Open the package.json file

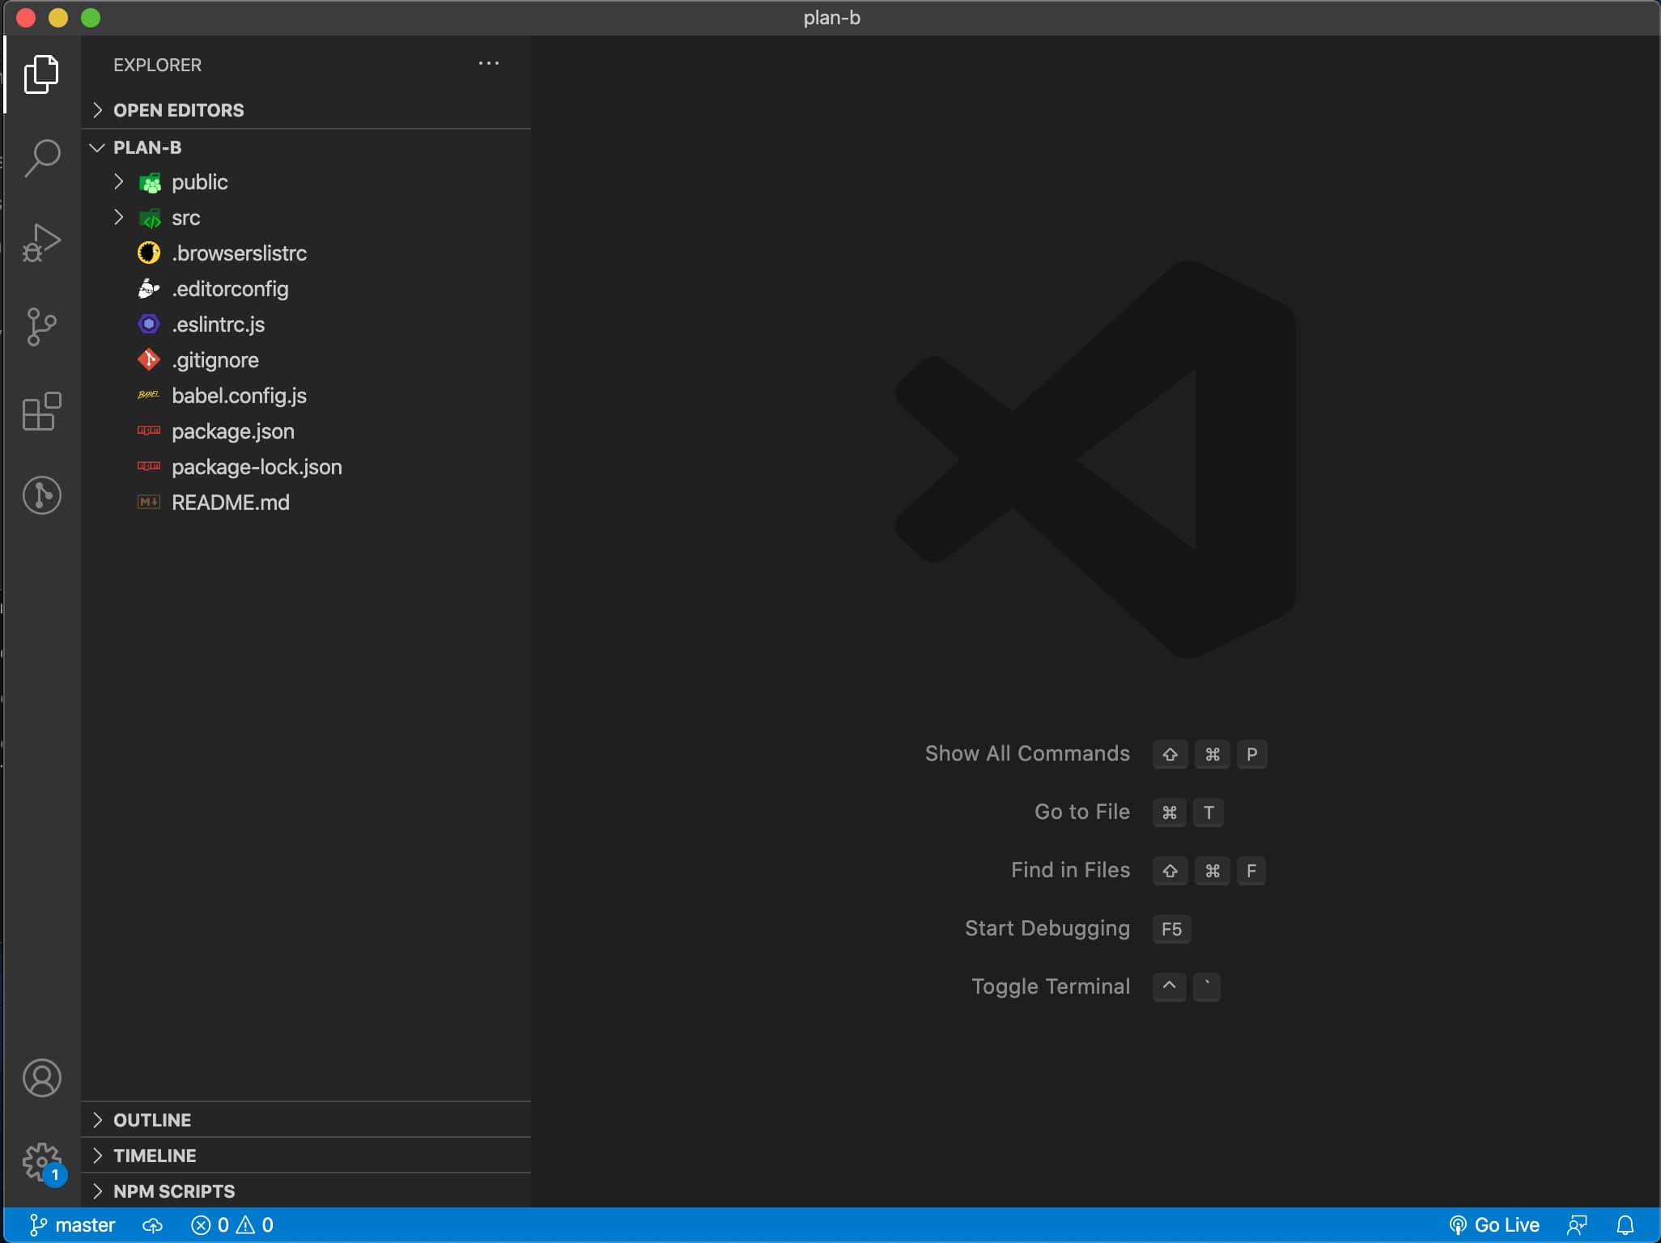(x=306, y=431)
